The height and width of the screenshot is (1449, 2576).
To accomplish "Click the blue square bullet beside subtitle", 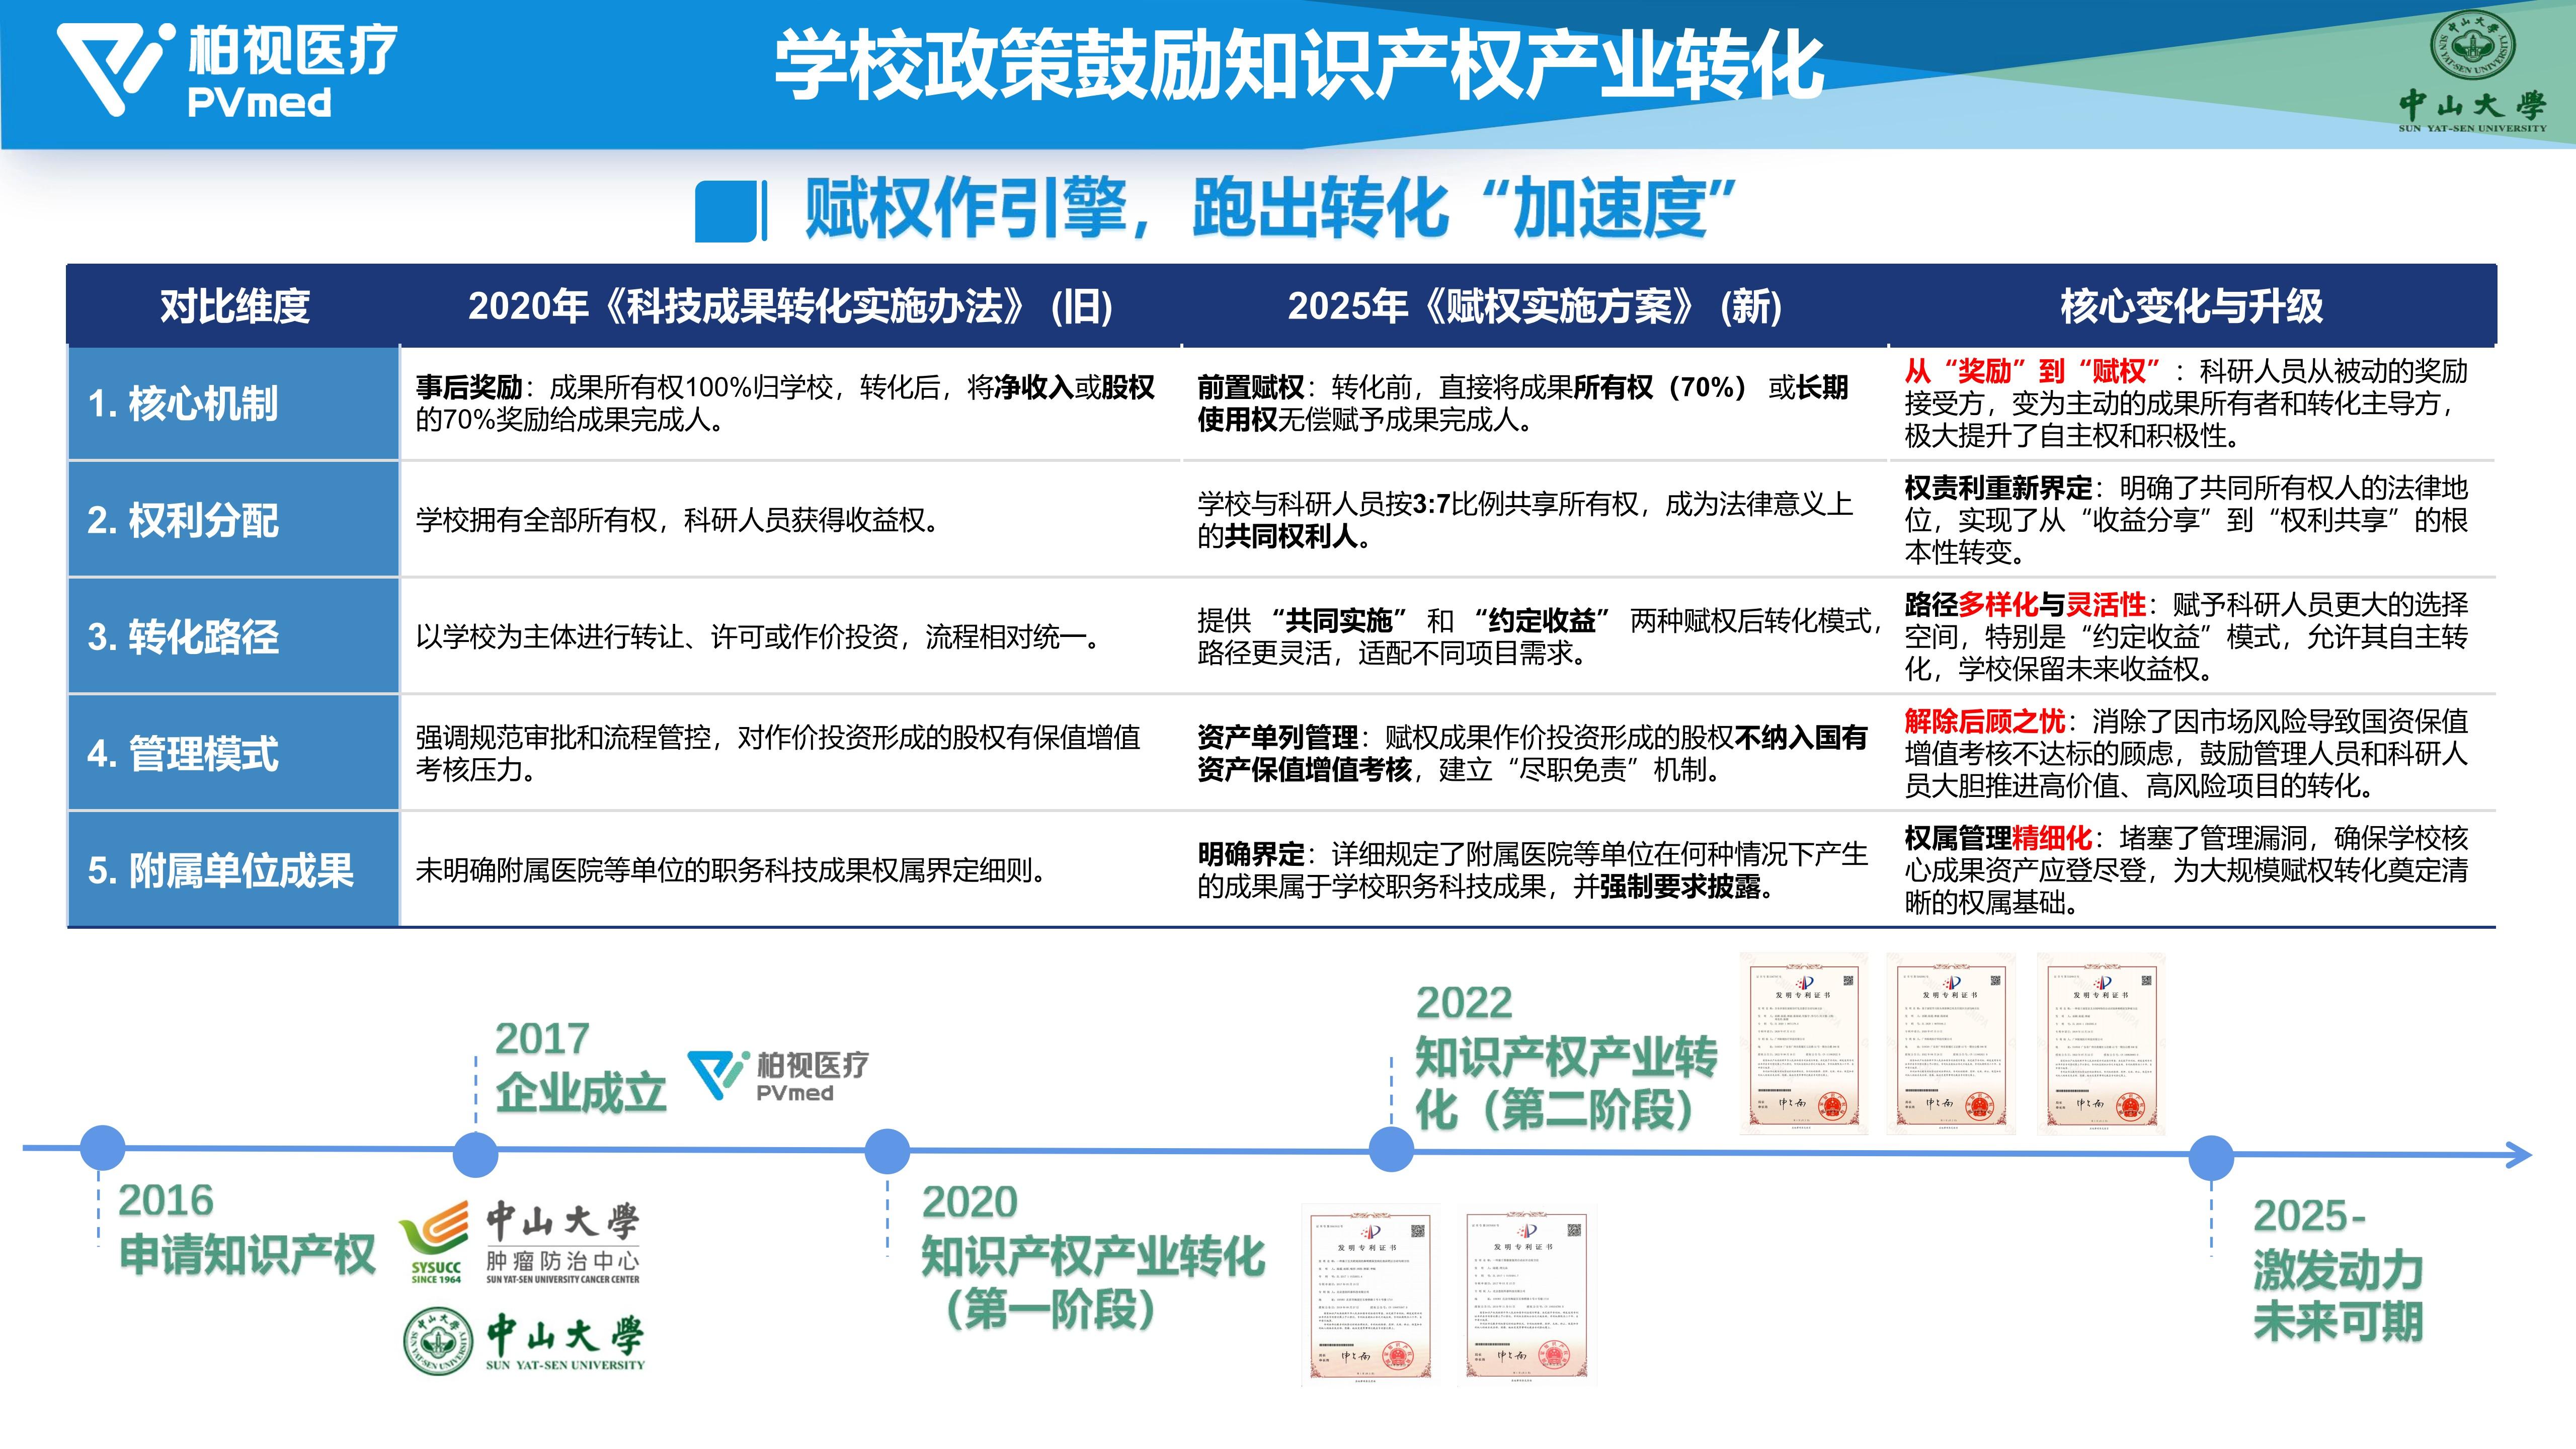I will pos(725,211).
